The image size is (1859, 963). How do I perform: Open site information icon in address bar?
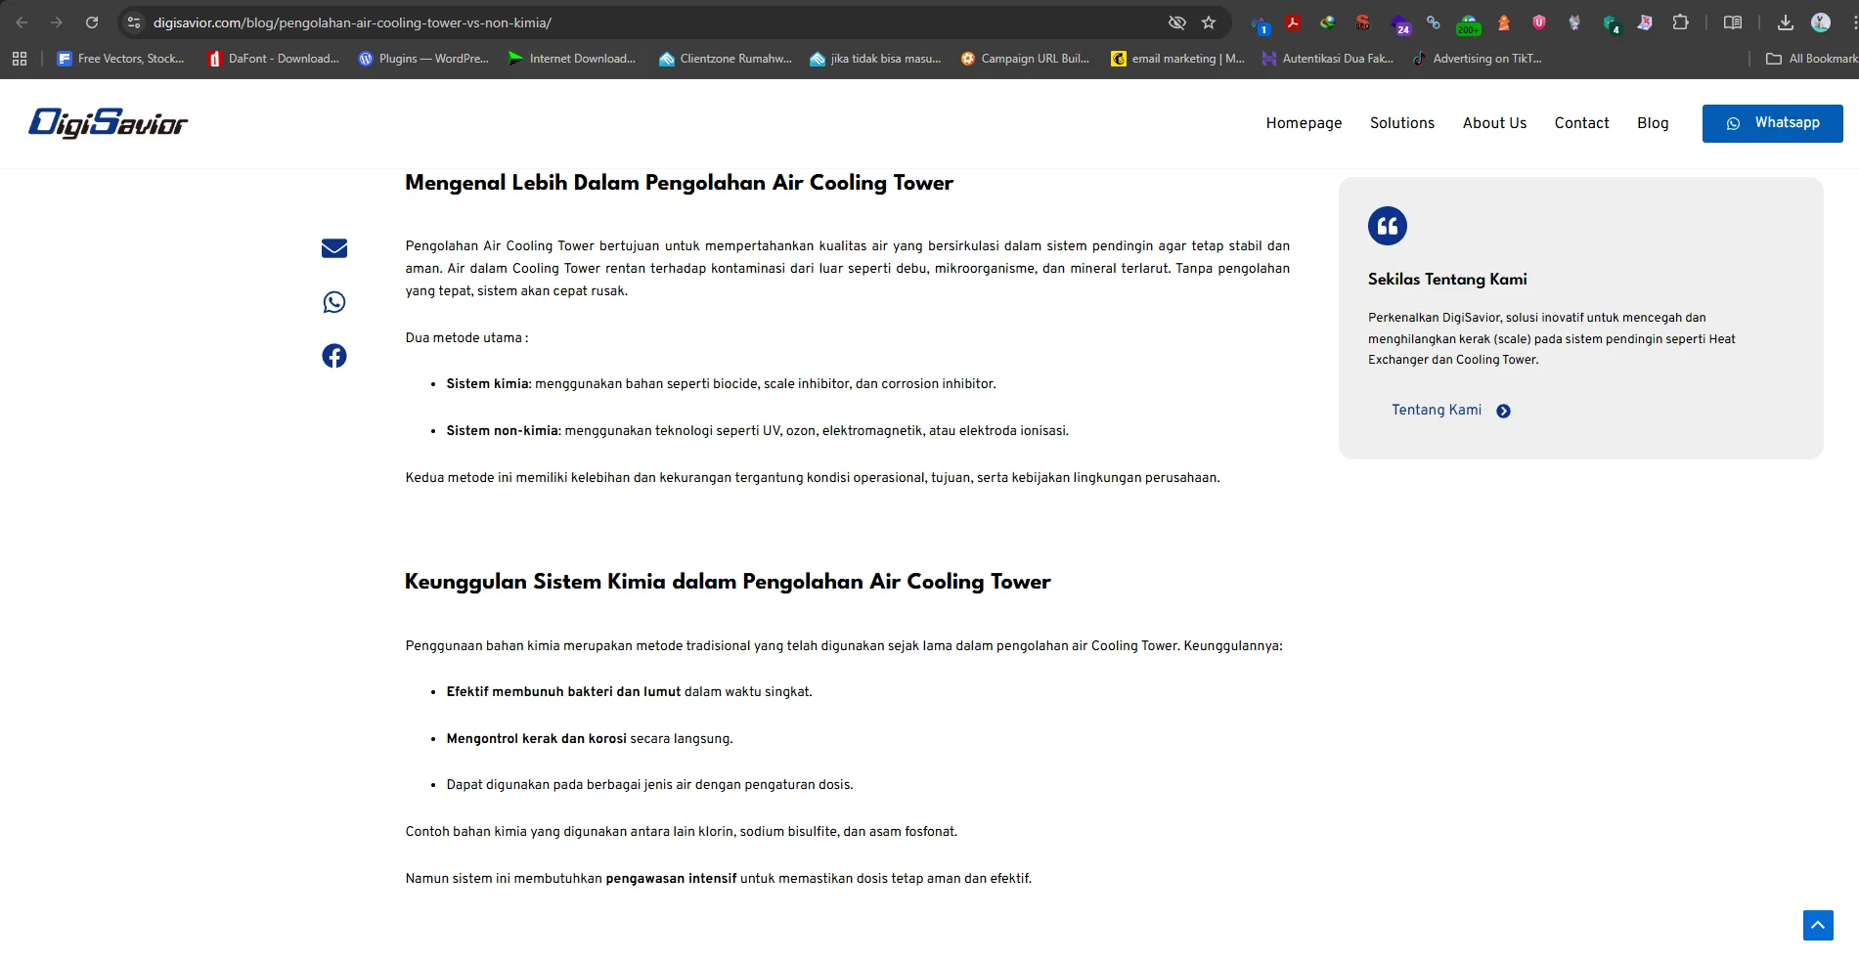point(134,22)
